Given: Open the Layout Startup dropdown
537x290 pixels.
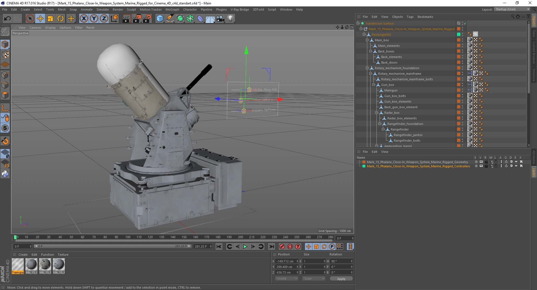Looking at the screenshot, I should [512, 9].
